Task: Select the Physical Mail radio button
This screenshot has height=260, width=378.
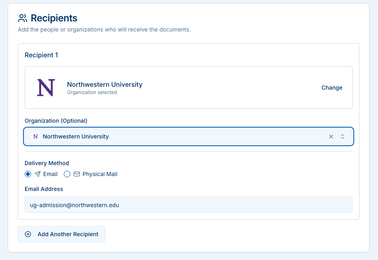Action: pyautogui.click(x=67, y=174)
